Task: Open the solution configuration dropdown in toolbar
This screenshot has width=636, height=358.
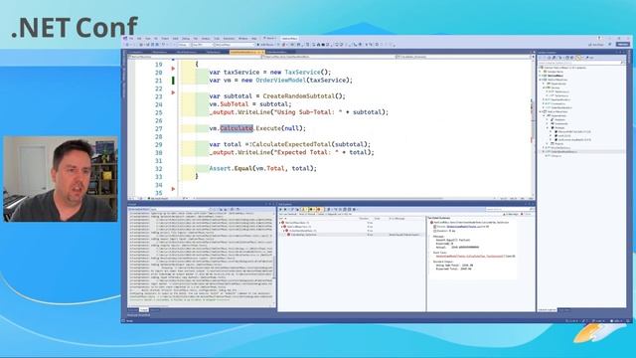Action: (x=185, y=45)
